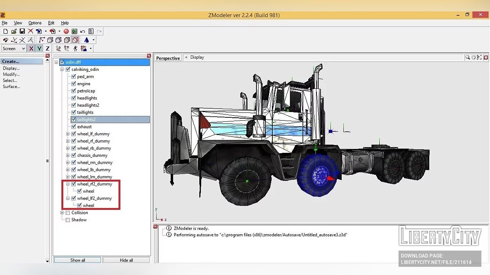Open the Perspective viewport tab
Screen dimensions: 490x275
[168, 58]
